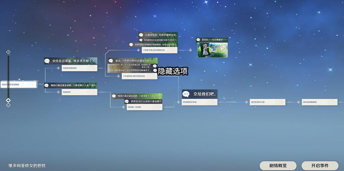Click the zoom-in plus icon above slider
The height and width of the screenshot is (171, 344).
point(8,52)
